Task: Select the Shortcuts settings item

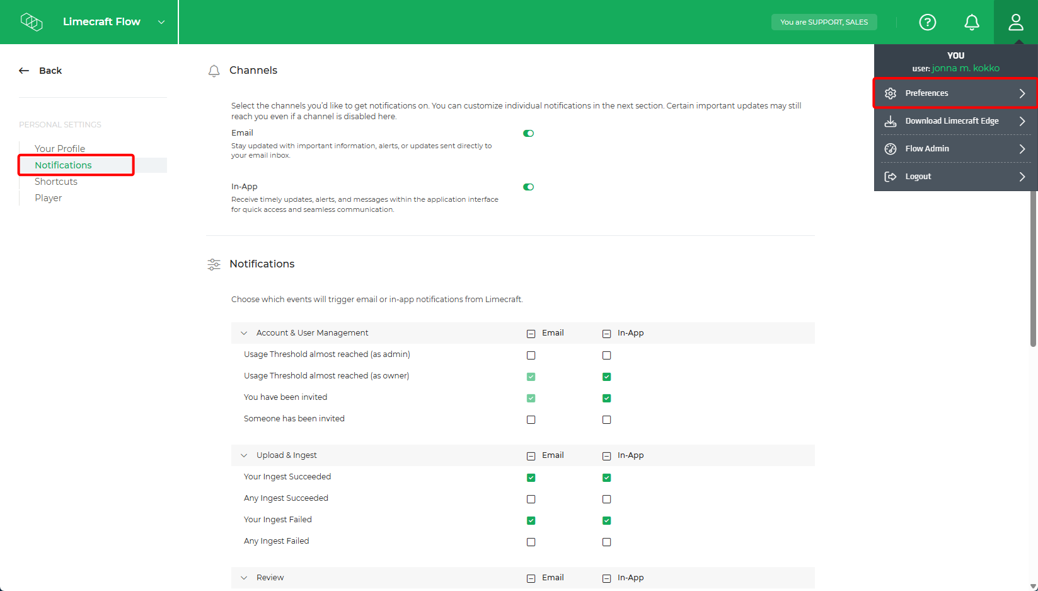Action: pos(56,181)
